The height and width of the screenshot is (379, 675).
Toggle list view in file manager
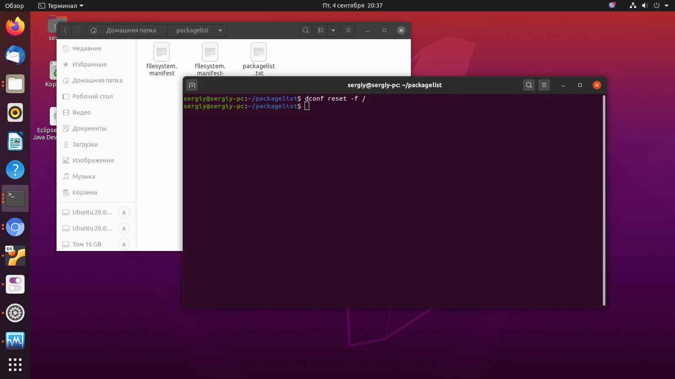point(321,30)
